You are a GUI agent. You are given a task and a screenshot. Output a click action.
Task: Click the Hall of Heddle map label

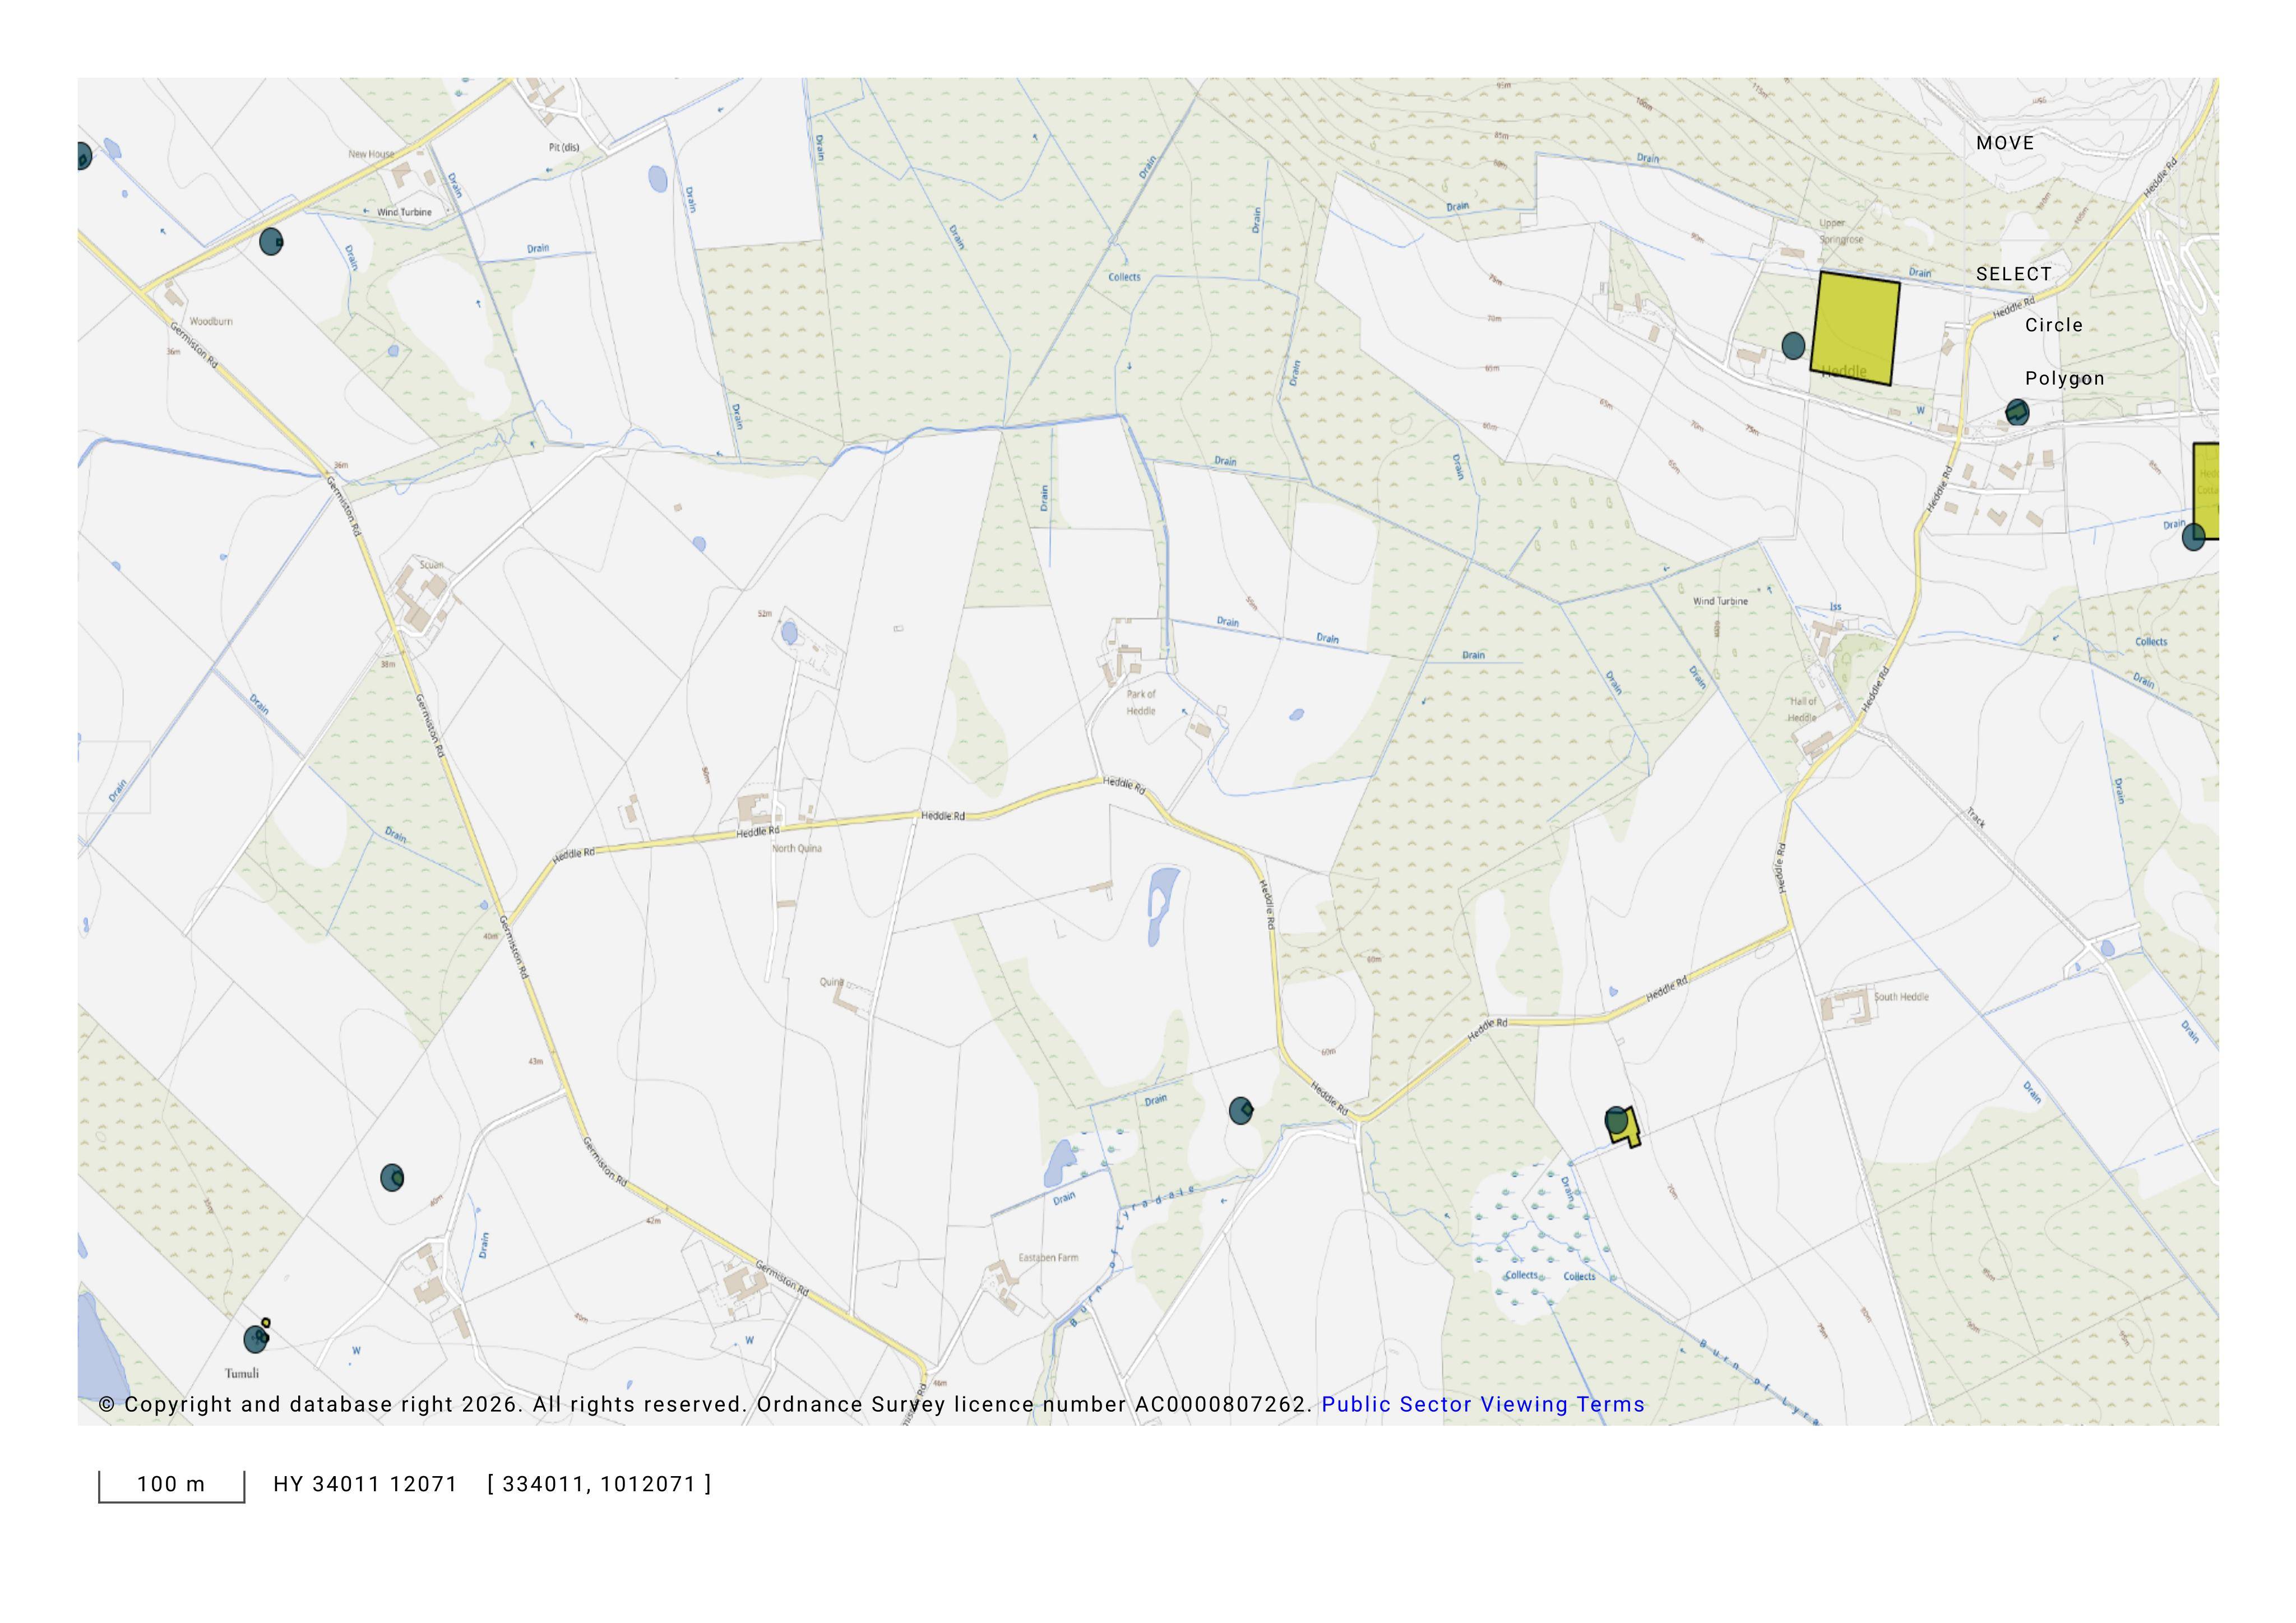point(1803,709)
